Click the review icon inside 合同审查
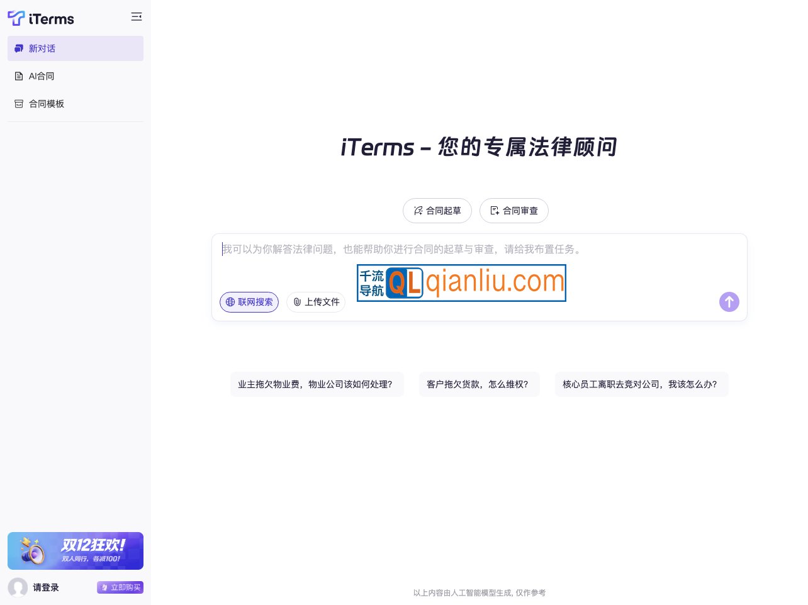The image size is (808, 605). coord(495,211)
